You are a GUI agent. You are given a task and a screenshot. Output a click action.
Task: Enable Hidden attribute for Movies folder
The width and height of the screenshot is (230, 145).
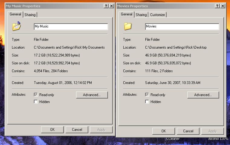147,102
